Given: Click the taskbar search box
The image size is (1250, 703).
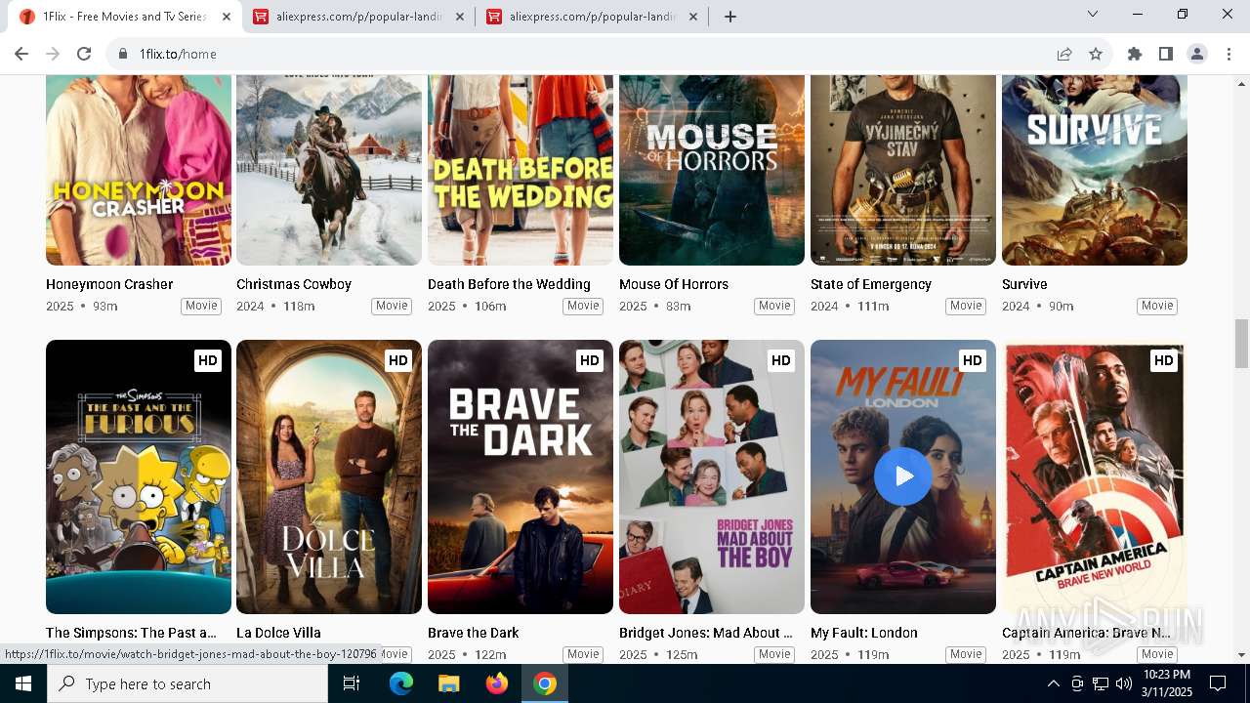Looking at the screenshot, I should click(x=187, y=683).
